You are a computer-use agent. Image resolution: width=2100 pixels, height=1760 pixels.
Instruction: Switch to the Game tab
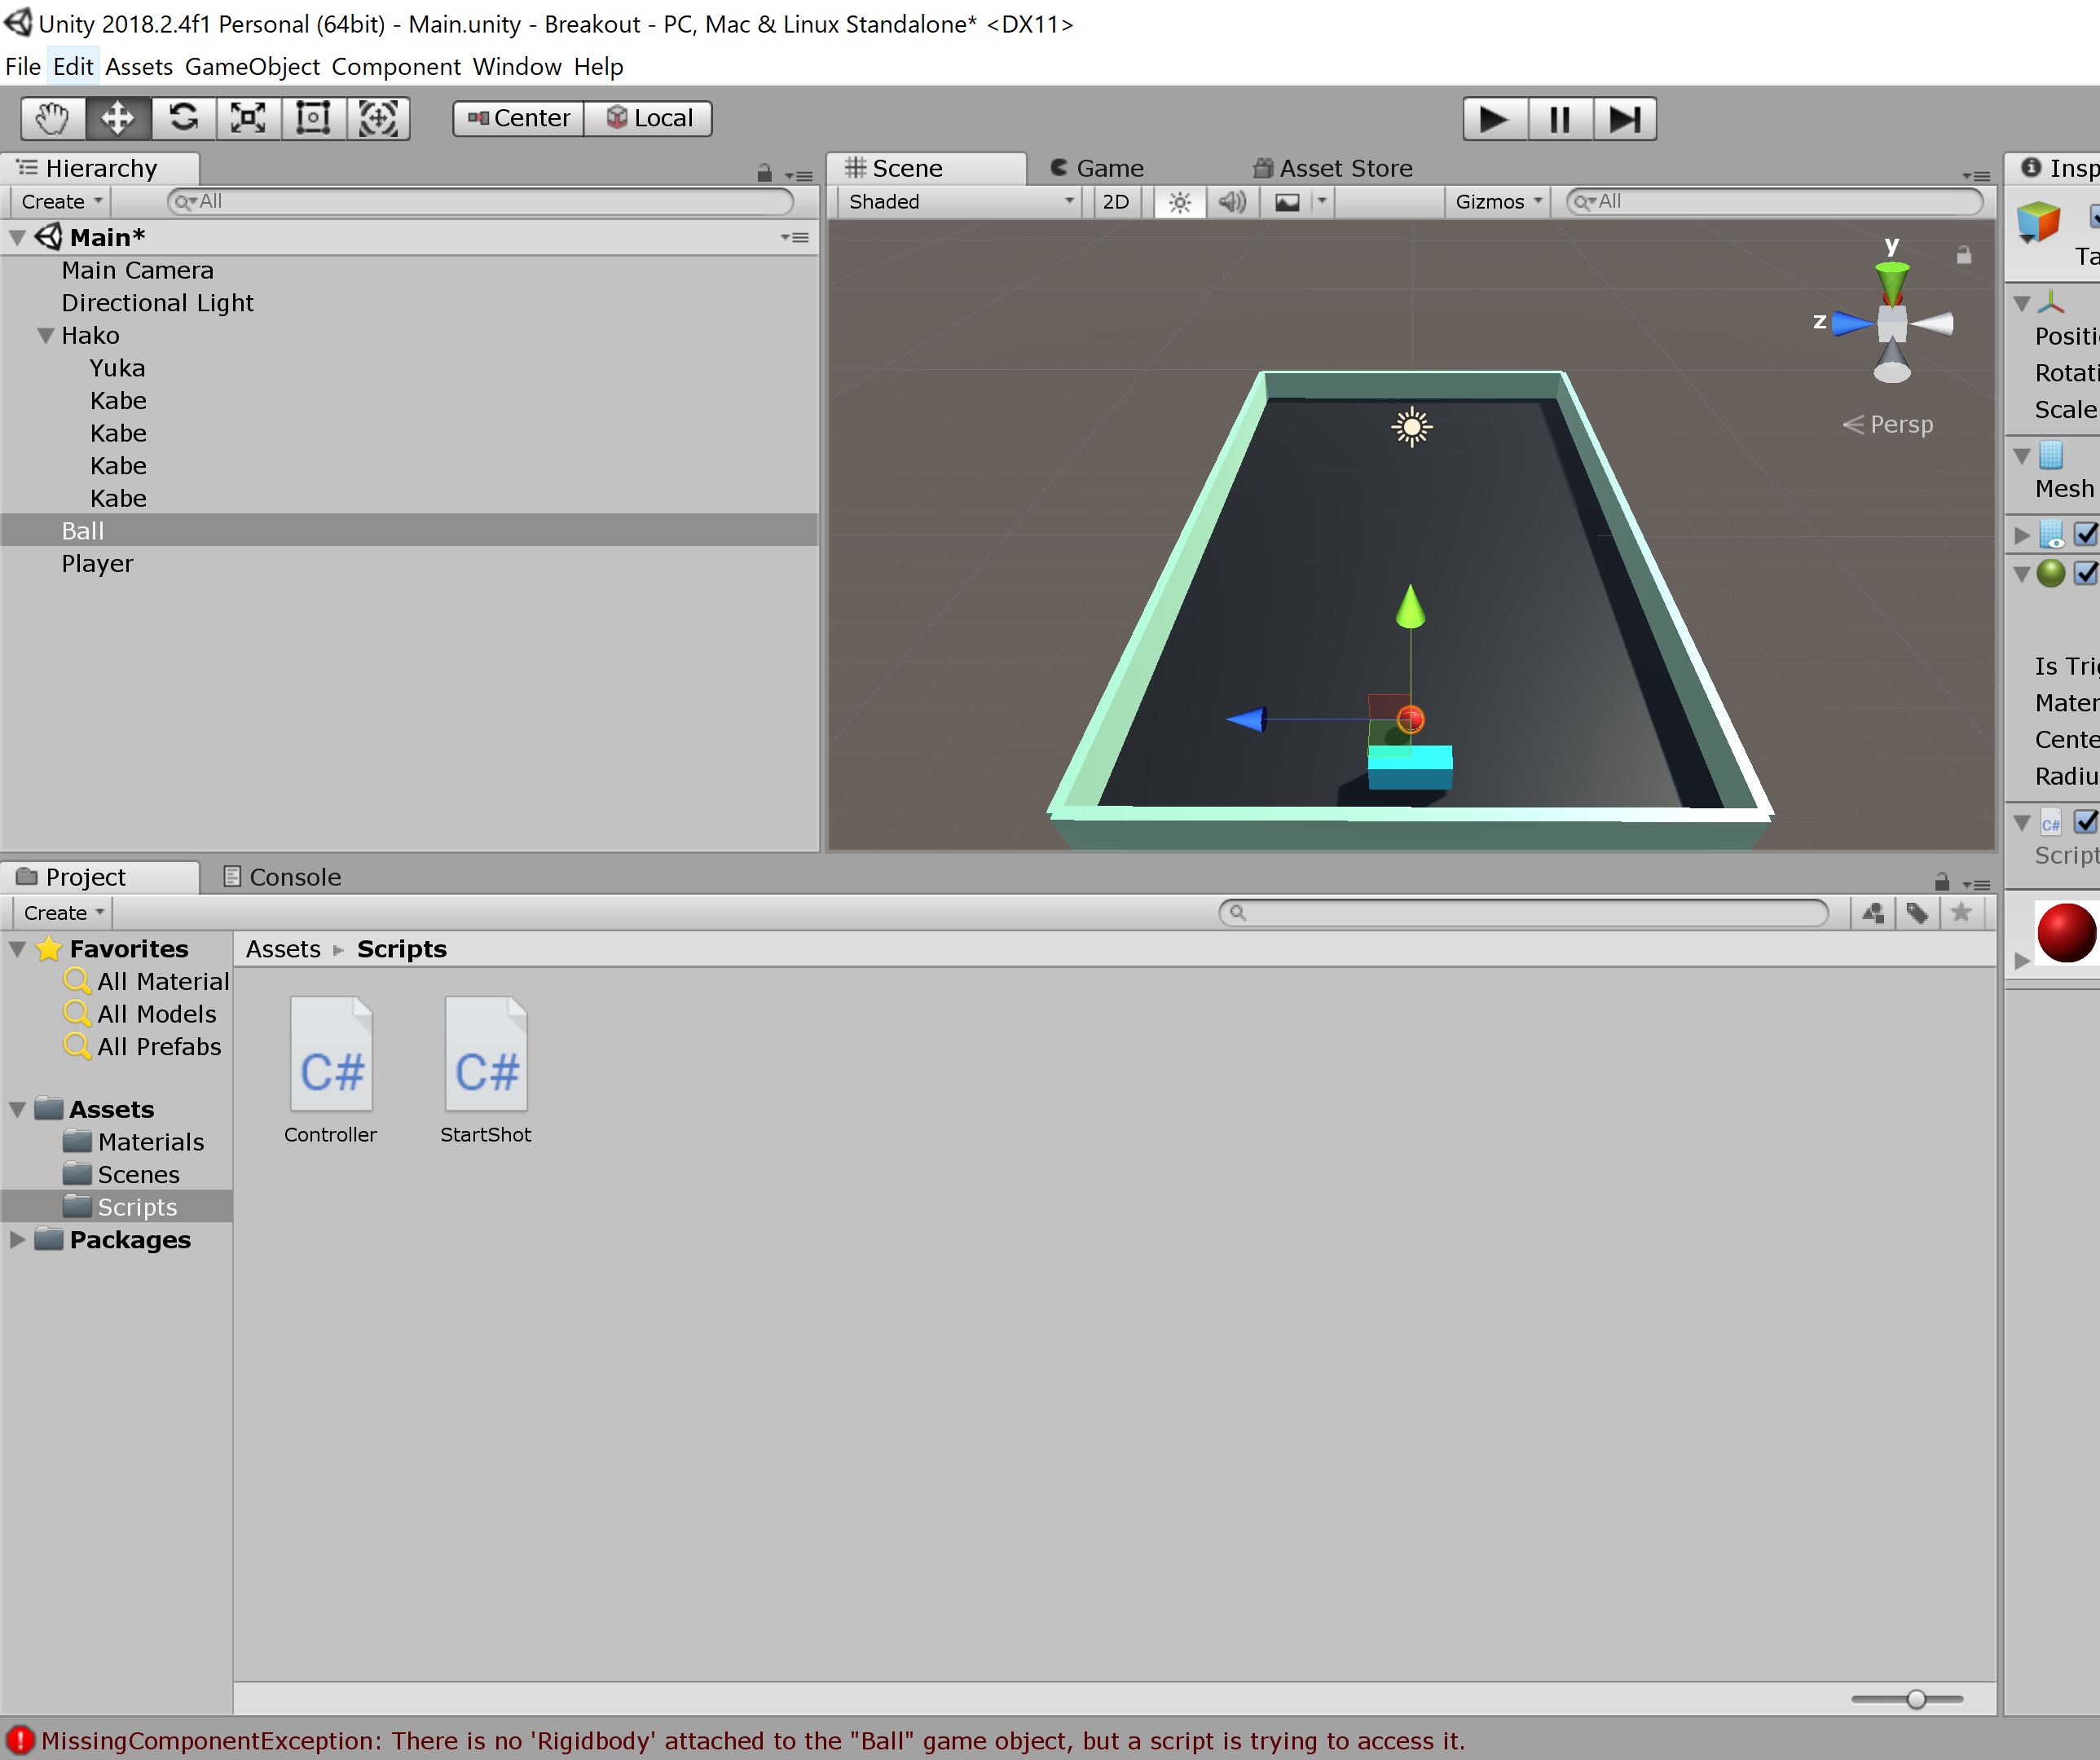[1097, 169]
